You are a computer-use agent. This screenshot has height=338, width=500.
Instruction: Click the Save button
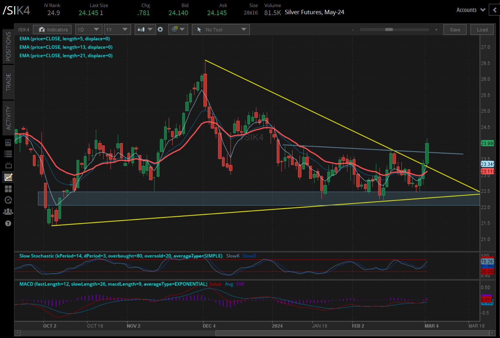point(455,30)
